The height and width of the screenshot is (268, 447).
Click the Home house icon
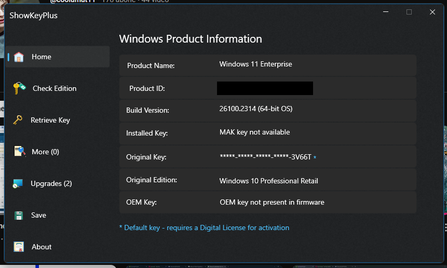[19, 57]
